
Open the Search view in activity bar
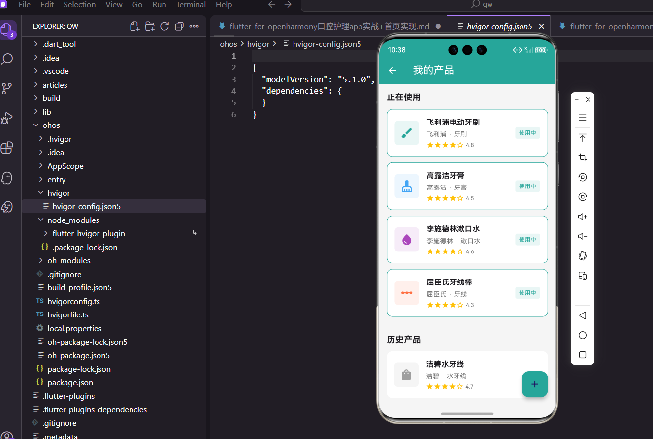pos(7,59)
